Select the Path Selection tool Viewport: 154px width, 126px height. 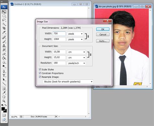point(4,80)
